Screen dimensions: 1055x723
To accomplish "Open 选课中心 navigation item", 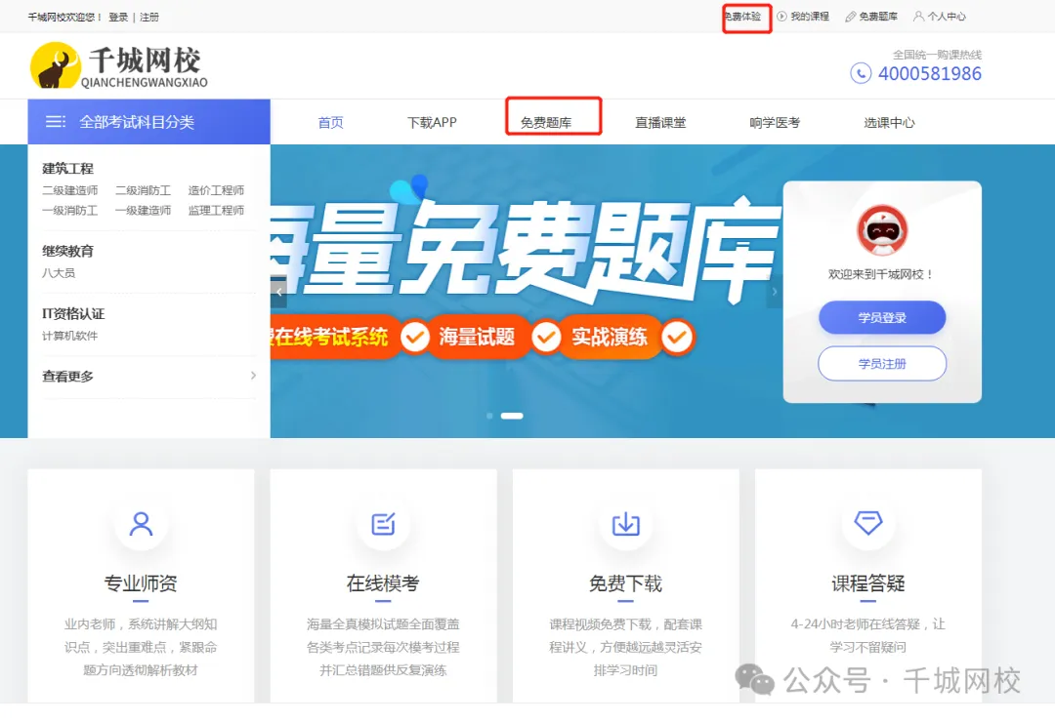I will pyautogui.click(x=890, y=122).
